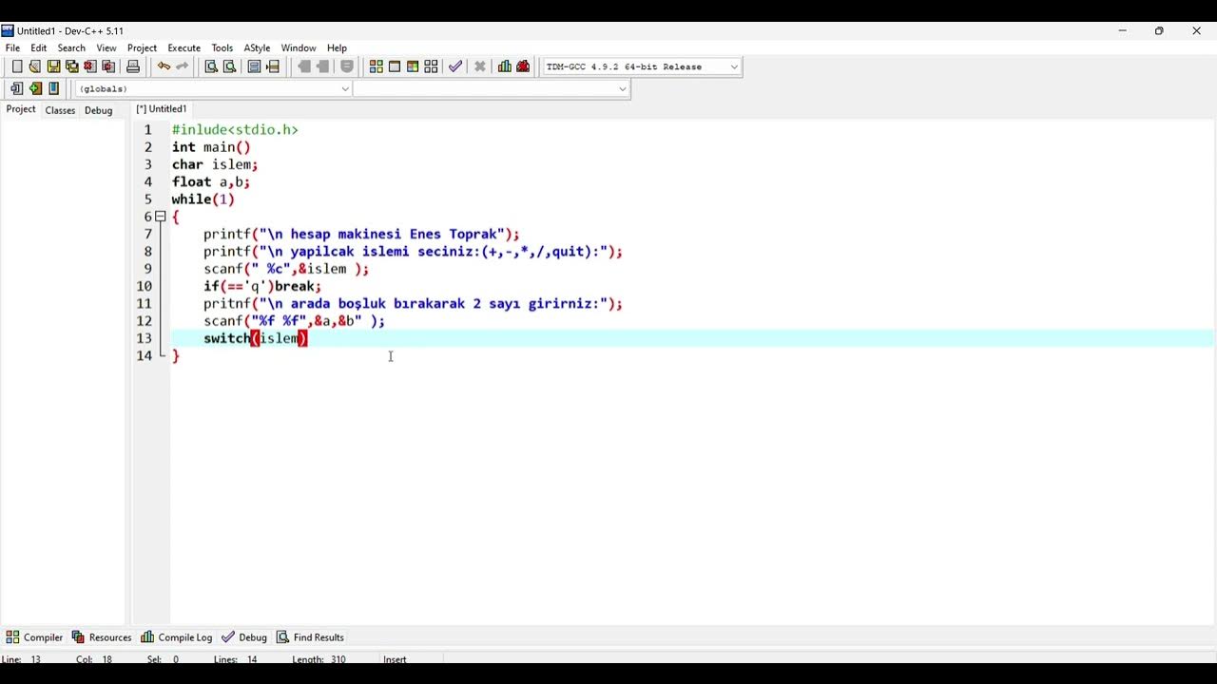Open the TDM-GCC compiler selection dropdown

point(734,66)
